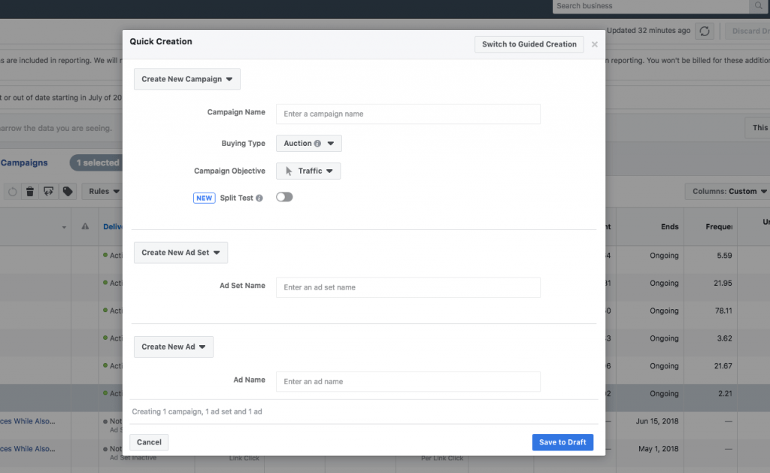Open the Create New Campaign dropdown
This screenshot has width=770, height=473.
tap(186, 78)
